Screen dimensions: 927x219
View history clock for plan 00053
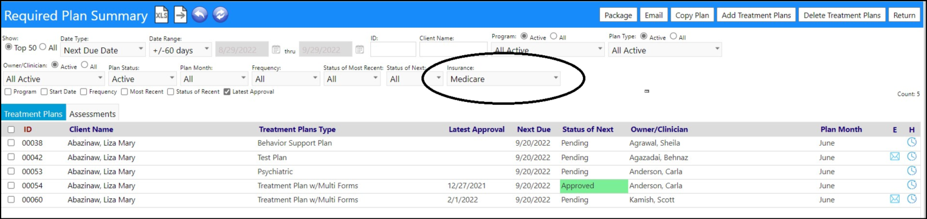pyautogui.click(x=912, y=171)
